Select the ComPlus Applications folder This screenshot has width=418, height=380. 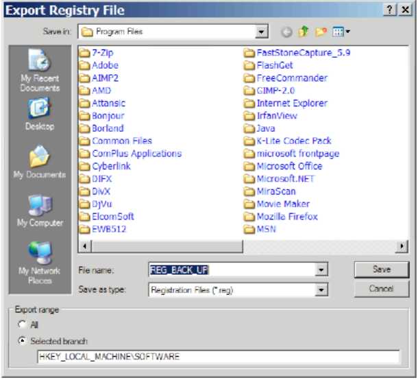pyautogui.click(x=131, y=154)
